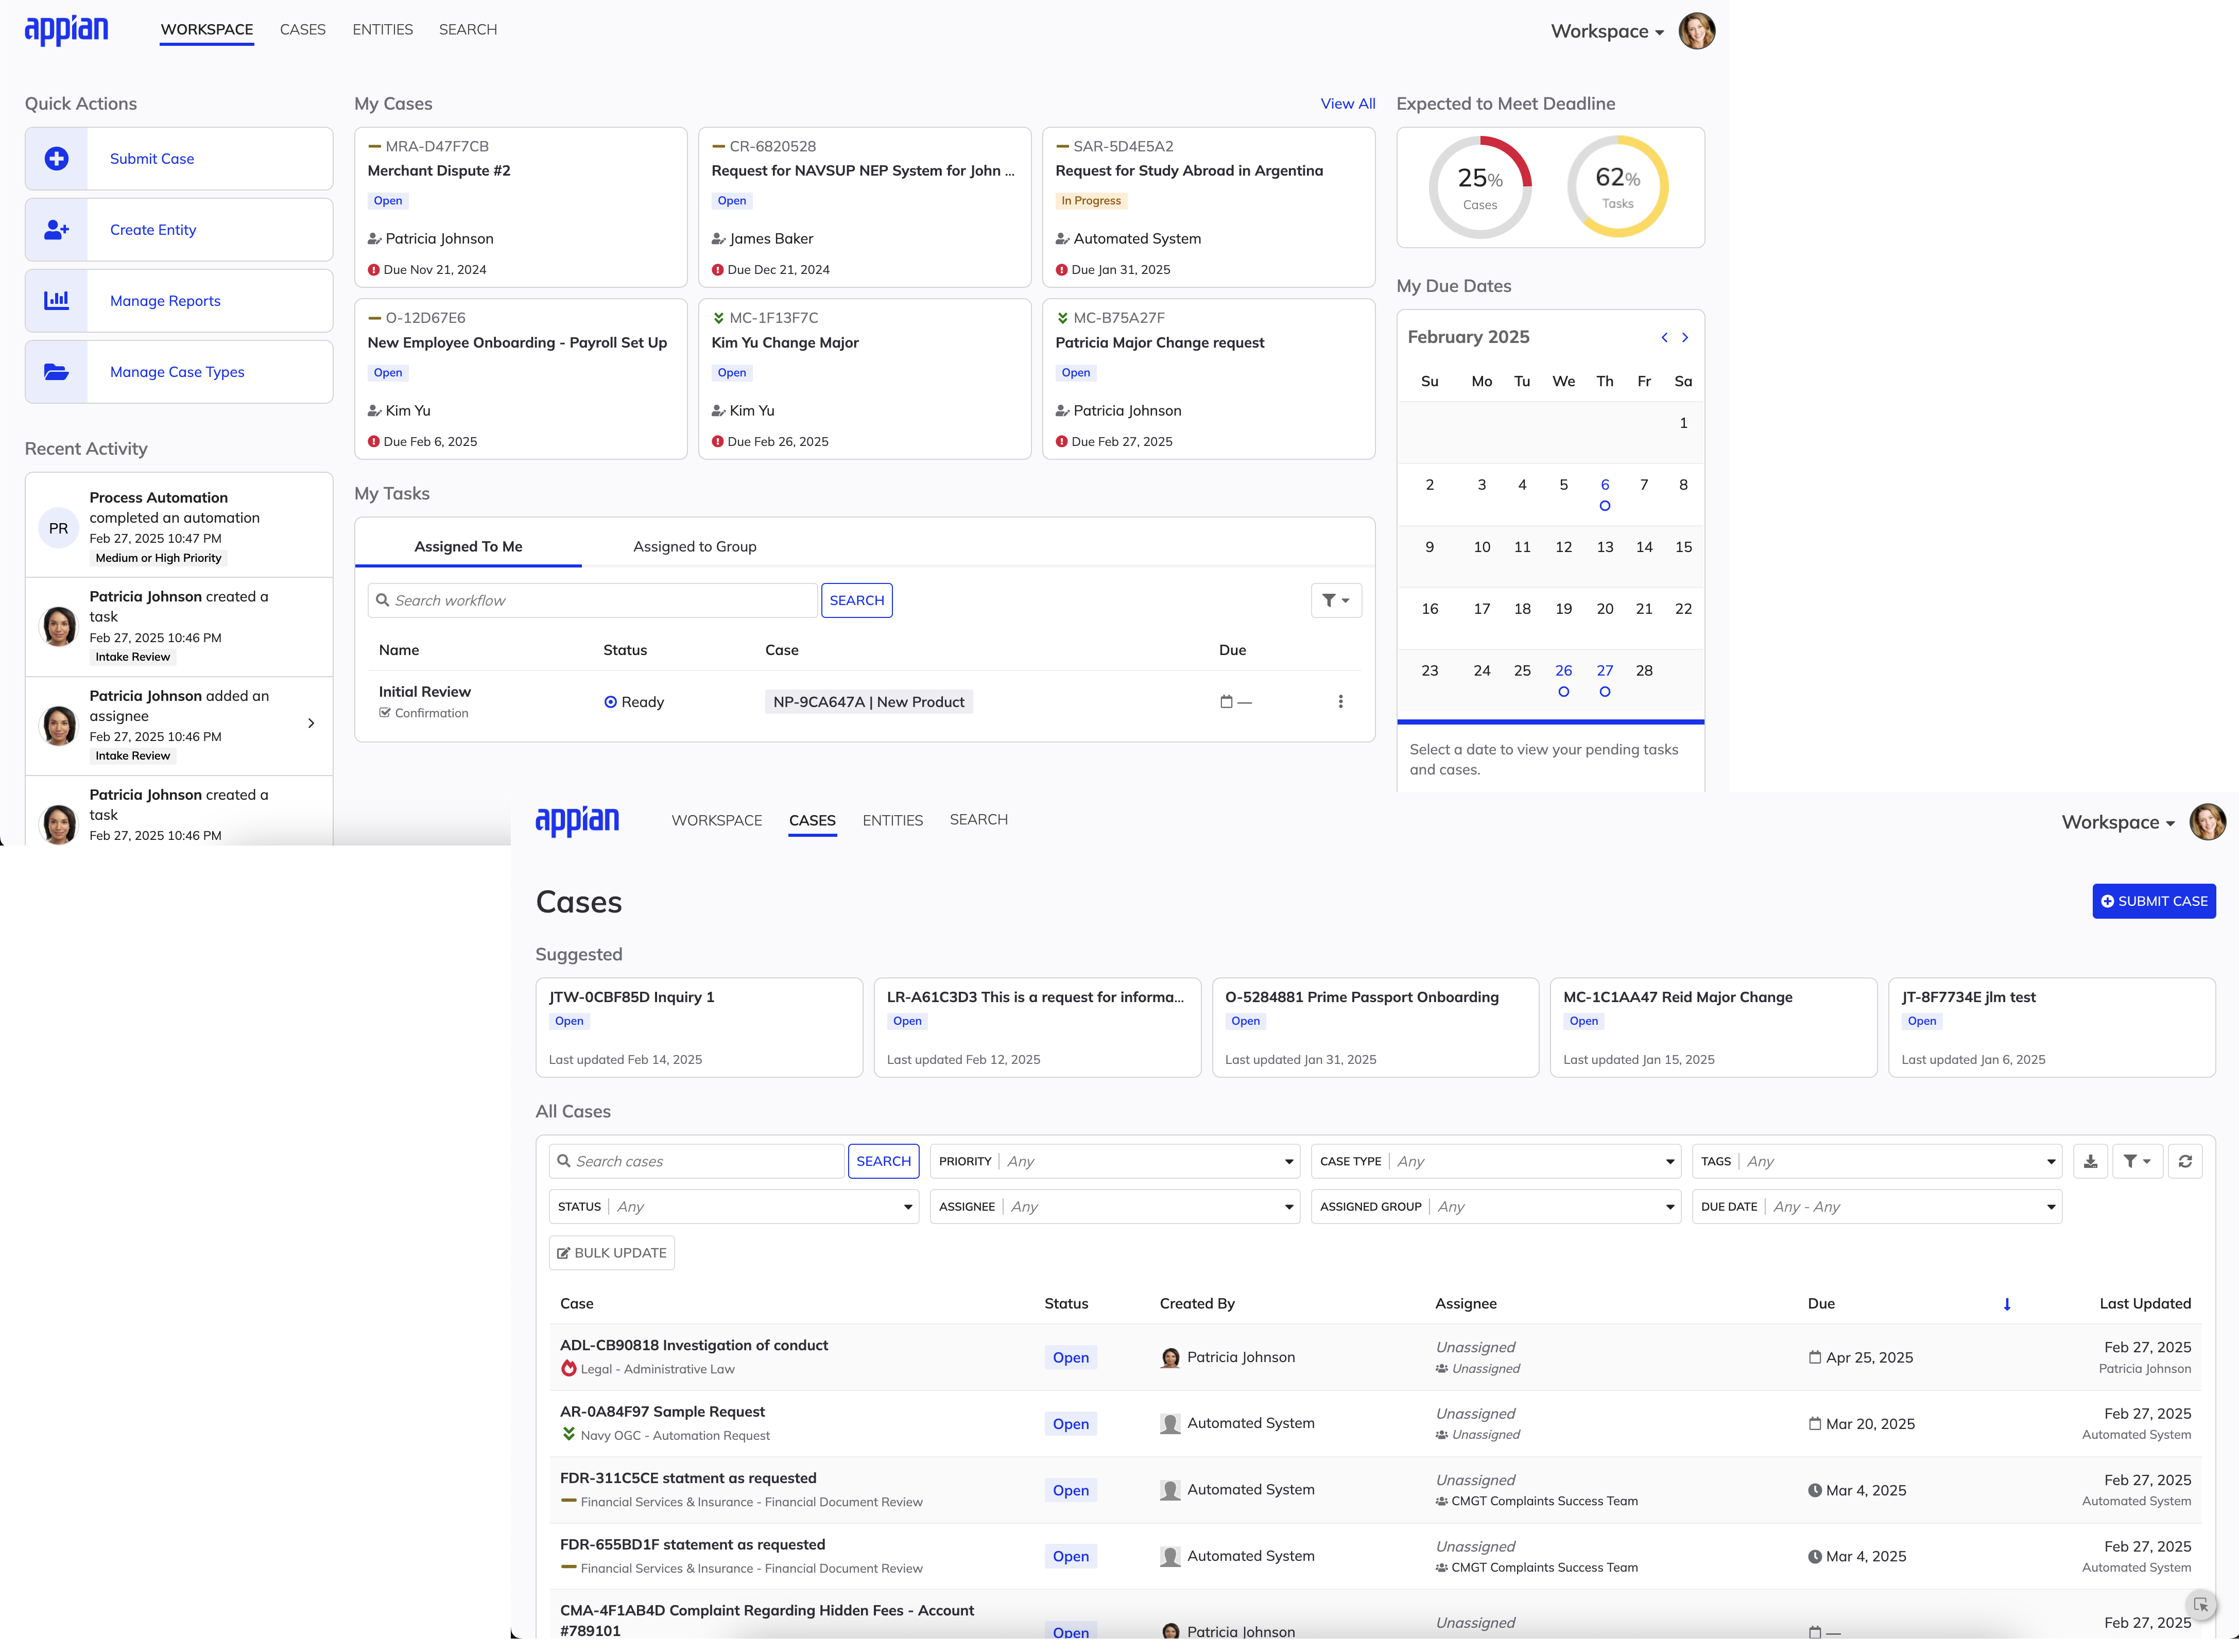This screenshot has width=2239, height=1652.
Task: Open Entities in Workspace window nav
Action: click(x=382, y=30)
